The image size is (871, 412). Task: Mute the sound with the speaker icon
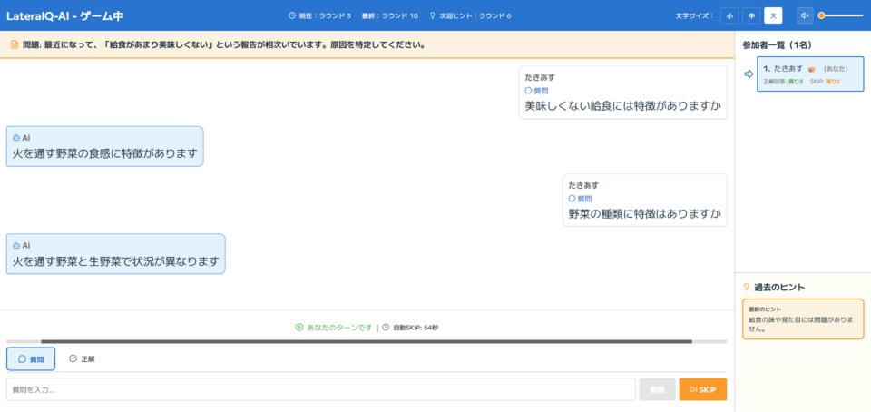(x=805, y=15)
